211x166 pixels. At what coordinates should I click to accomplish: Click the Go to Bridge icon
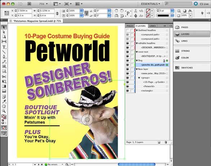29,4
